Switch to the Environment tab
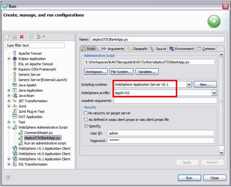This screenshot has width=231, height=187. tap(181, 49)
